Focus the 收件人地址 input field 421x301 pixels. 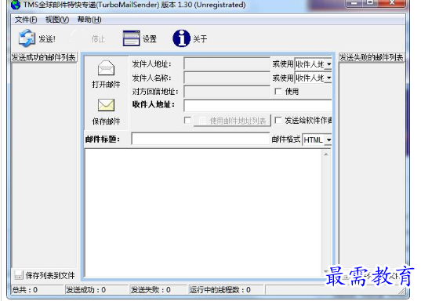[x=258, y=106]
